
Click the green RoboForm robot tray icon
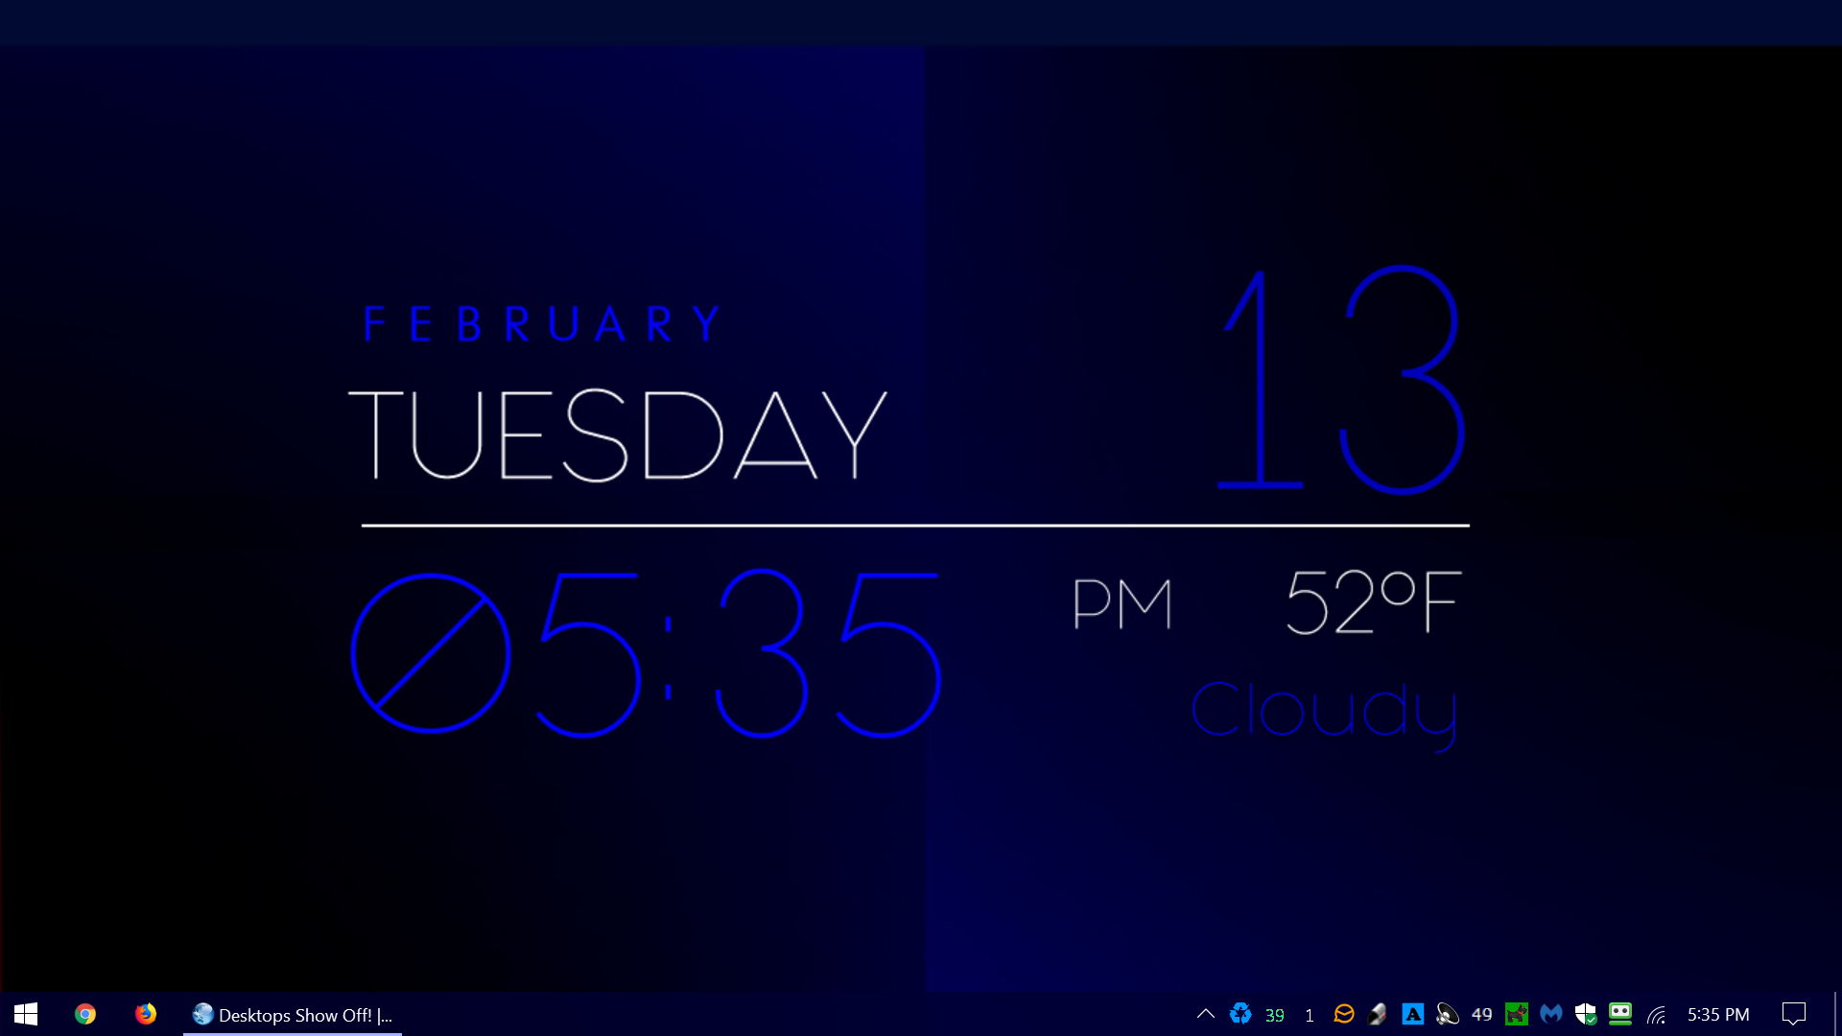point(1620,1014)
